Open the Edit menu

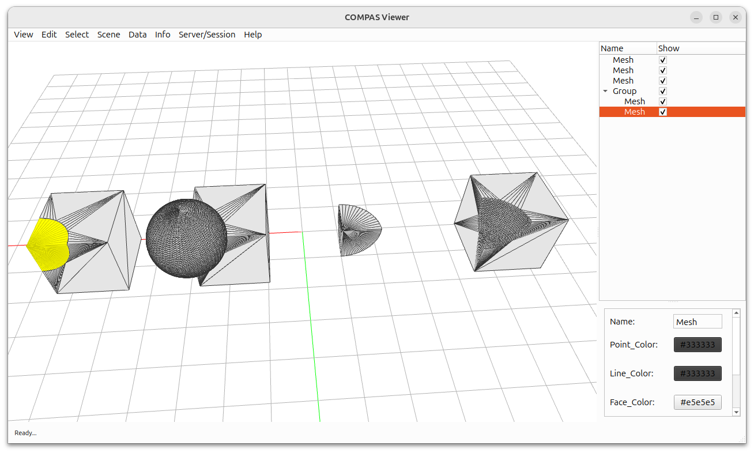(x=49, y=35)
